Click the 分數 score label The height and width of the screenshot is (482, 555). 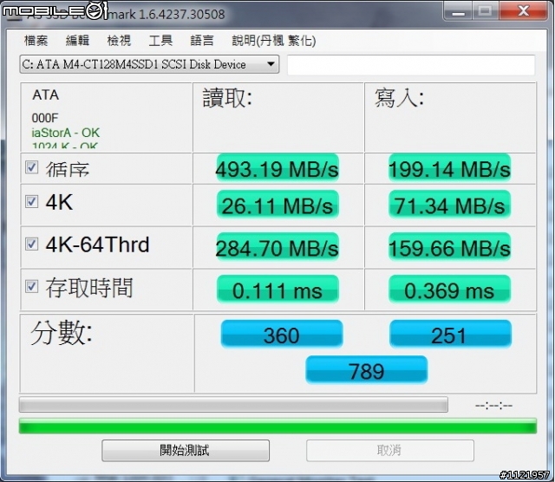(62, 332)
